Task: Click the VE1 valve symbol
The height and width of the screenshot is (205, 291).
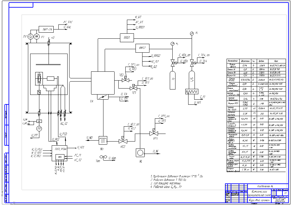Action: [x=133, y=87]
